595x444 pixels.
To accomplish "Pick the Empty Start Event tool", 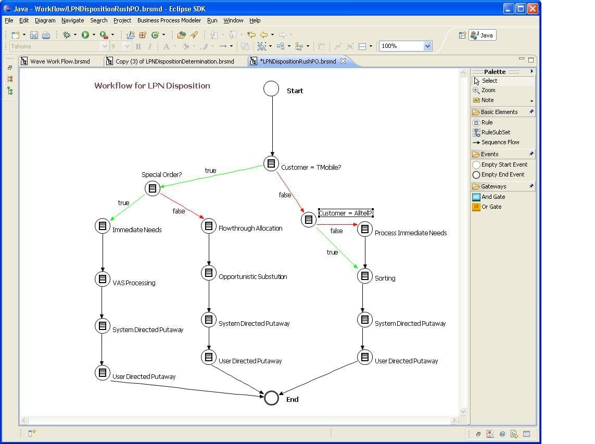I will click(503, 164).
